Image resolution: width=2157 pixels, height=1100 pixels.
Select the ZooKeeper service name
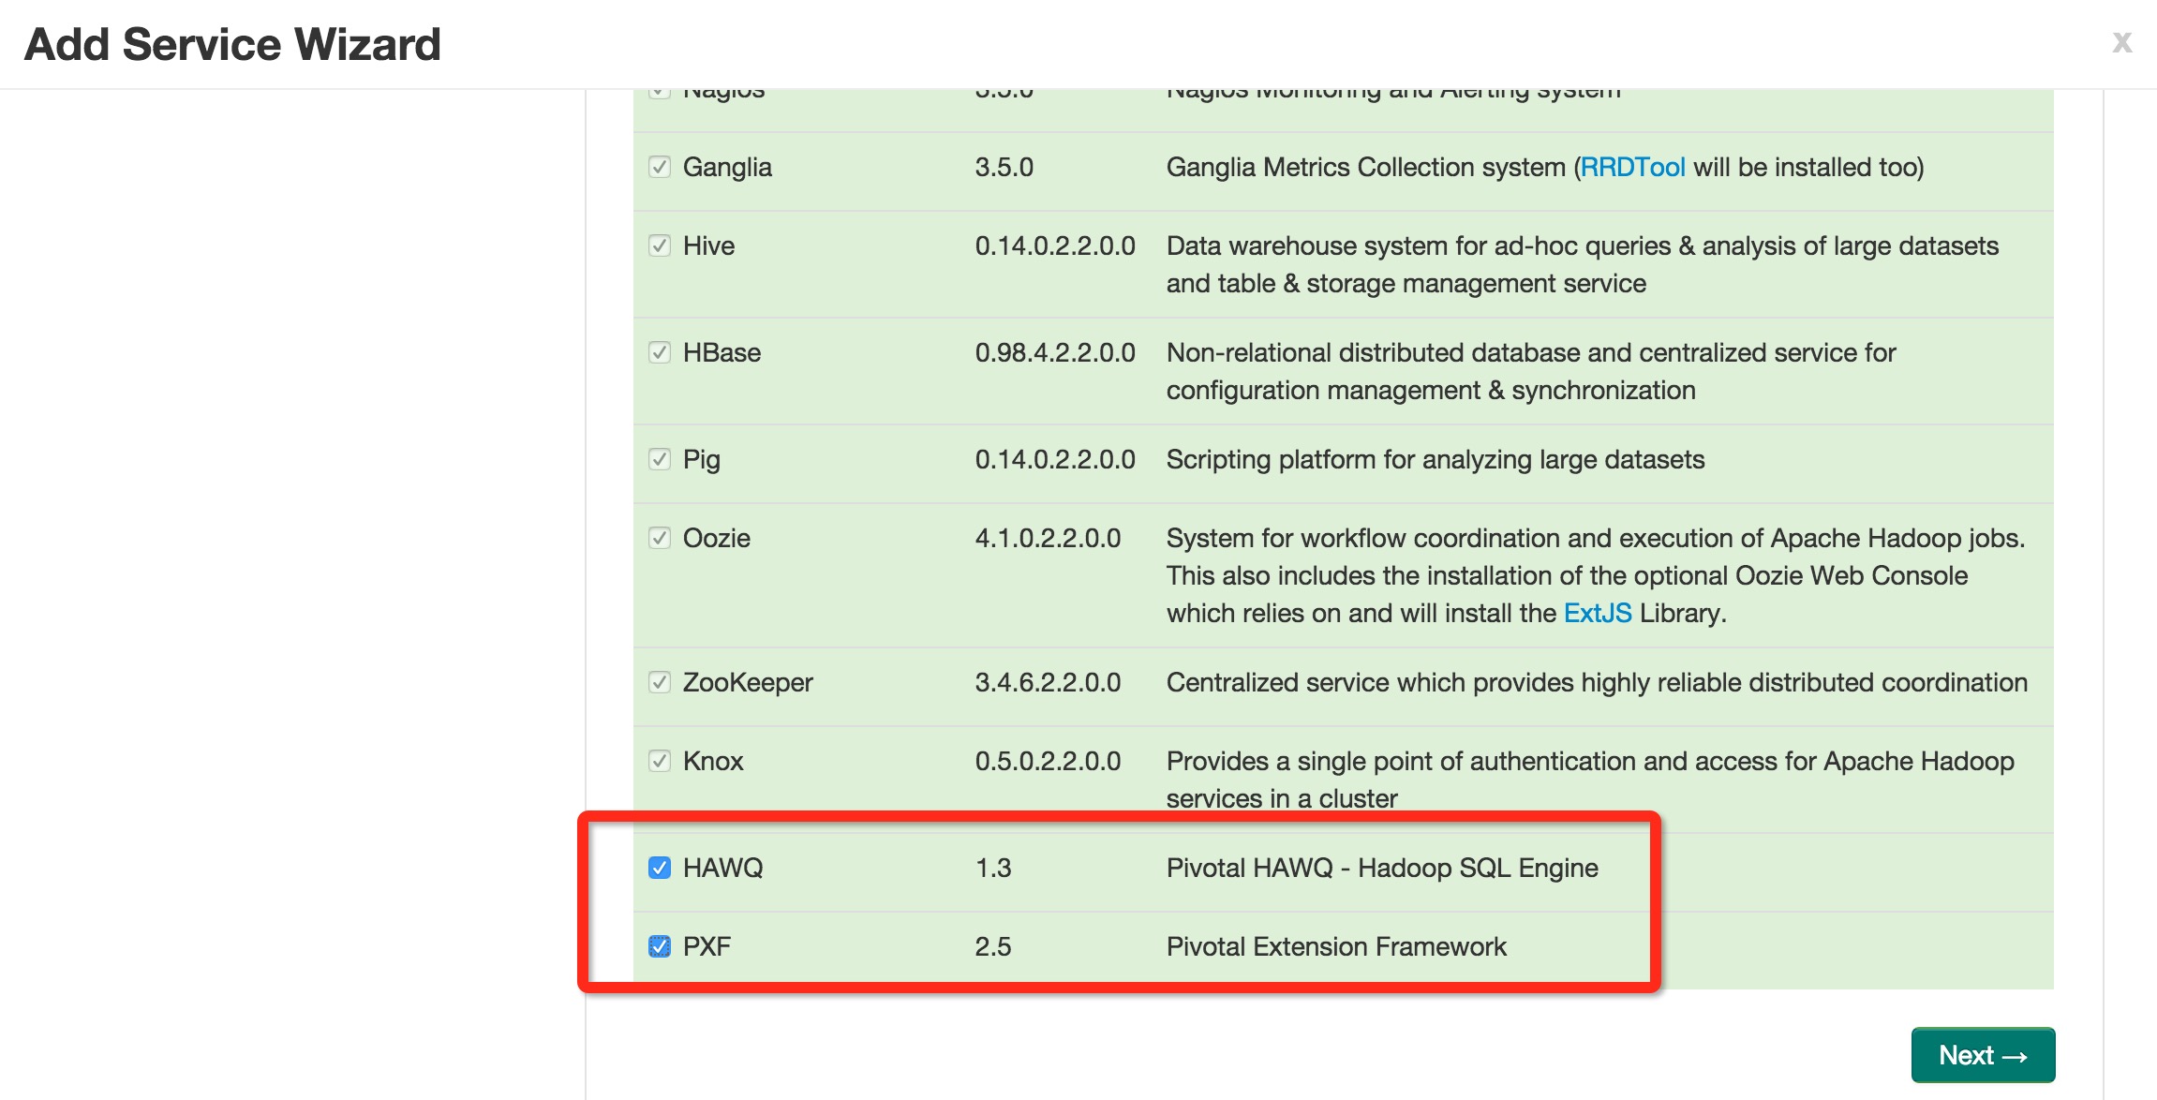pos(748,683)
